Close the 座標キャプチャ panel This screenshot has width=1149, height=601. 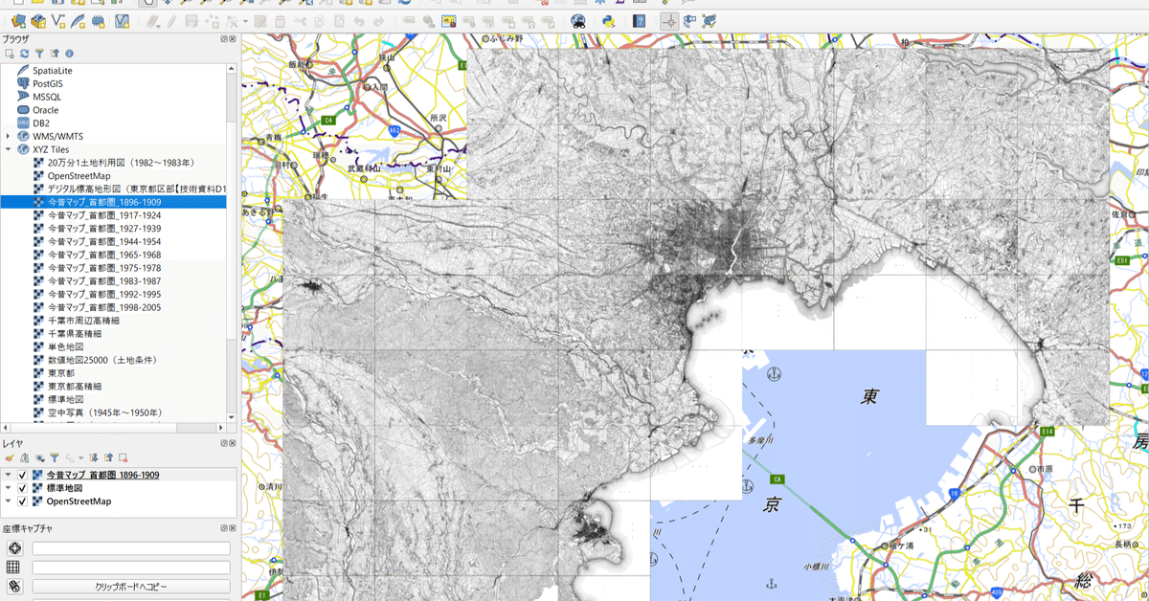coord(233,528)
